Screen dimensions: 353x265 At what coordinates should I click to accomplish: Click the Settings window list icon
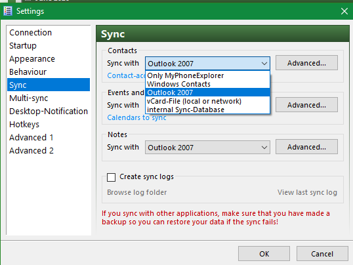pos(8,11)
